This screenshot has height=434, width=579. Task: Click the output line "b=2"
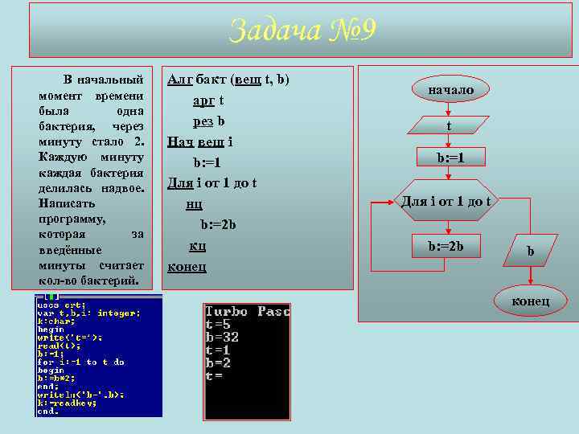tap(218, 362)
